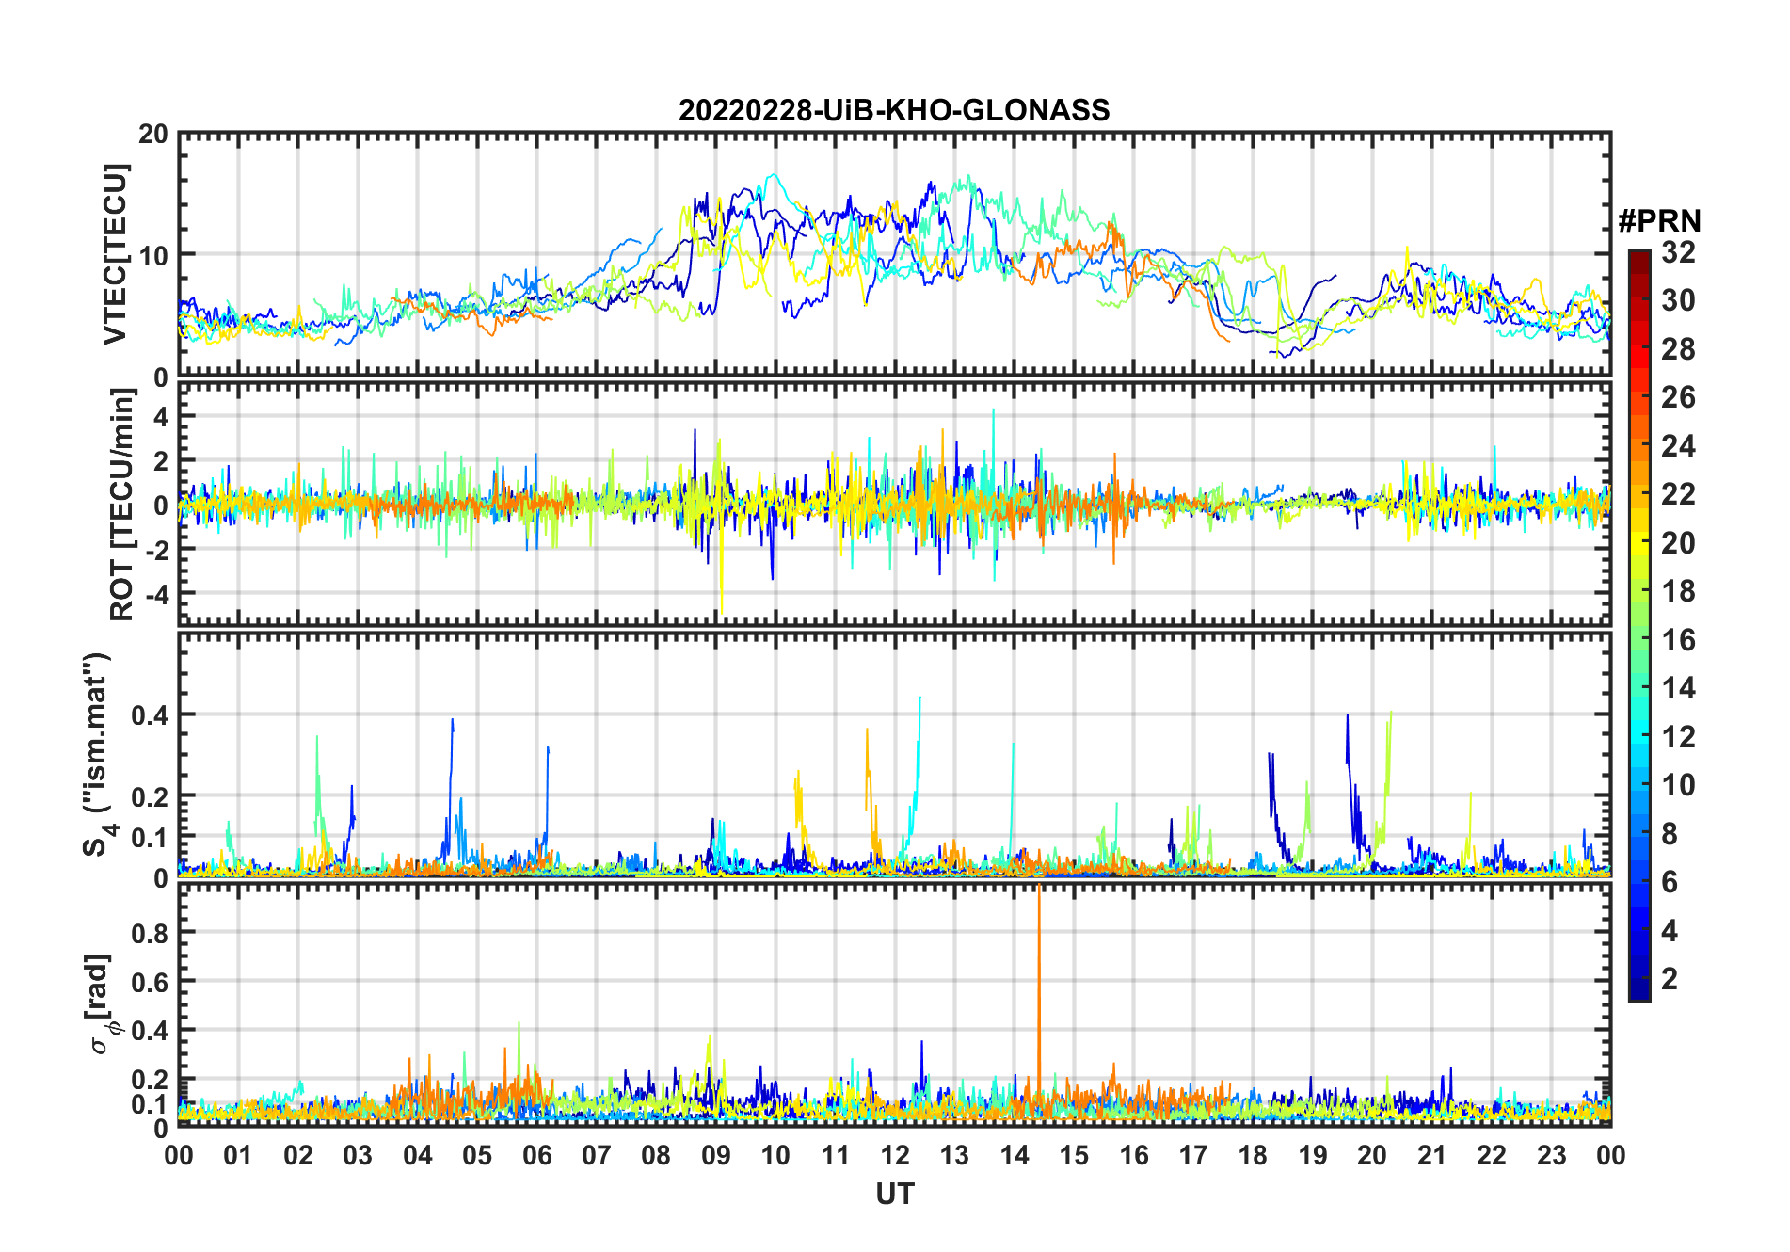The width and height of the screenshot is (1790, 1252).
Task: Select the 06 hour tick on the UT axis
Action: tap(536, 1156)
